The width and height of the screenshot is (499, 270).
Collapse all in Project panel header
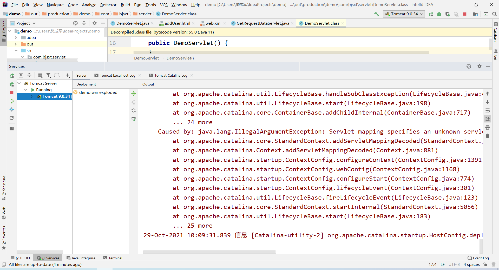pos(84,23)
